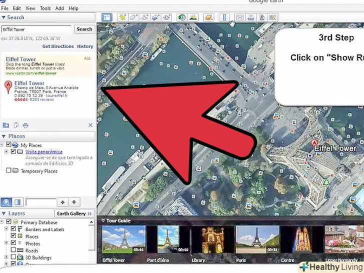
Task: Click the red A marker in search results
Action: tap(8, 87)
